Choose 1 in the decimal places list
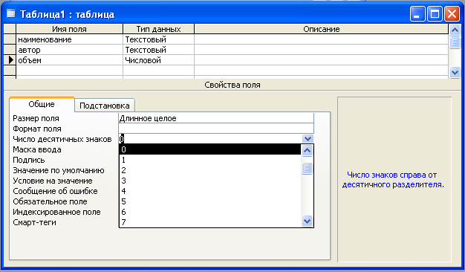This screenshot has width=465, height=272. [x=210, y=160]
